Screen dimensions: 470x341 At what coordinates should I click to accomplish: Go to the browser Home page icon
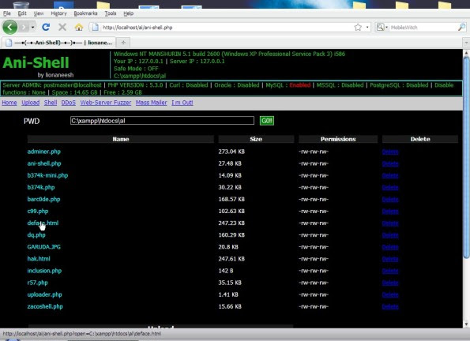coord(79,28)
